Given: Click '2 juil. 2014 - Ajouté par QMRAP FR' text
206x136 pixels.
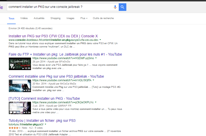Looking at the screenshot, I should tap(52, 106).
